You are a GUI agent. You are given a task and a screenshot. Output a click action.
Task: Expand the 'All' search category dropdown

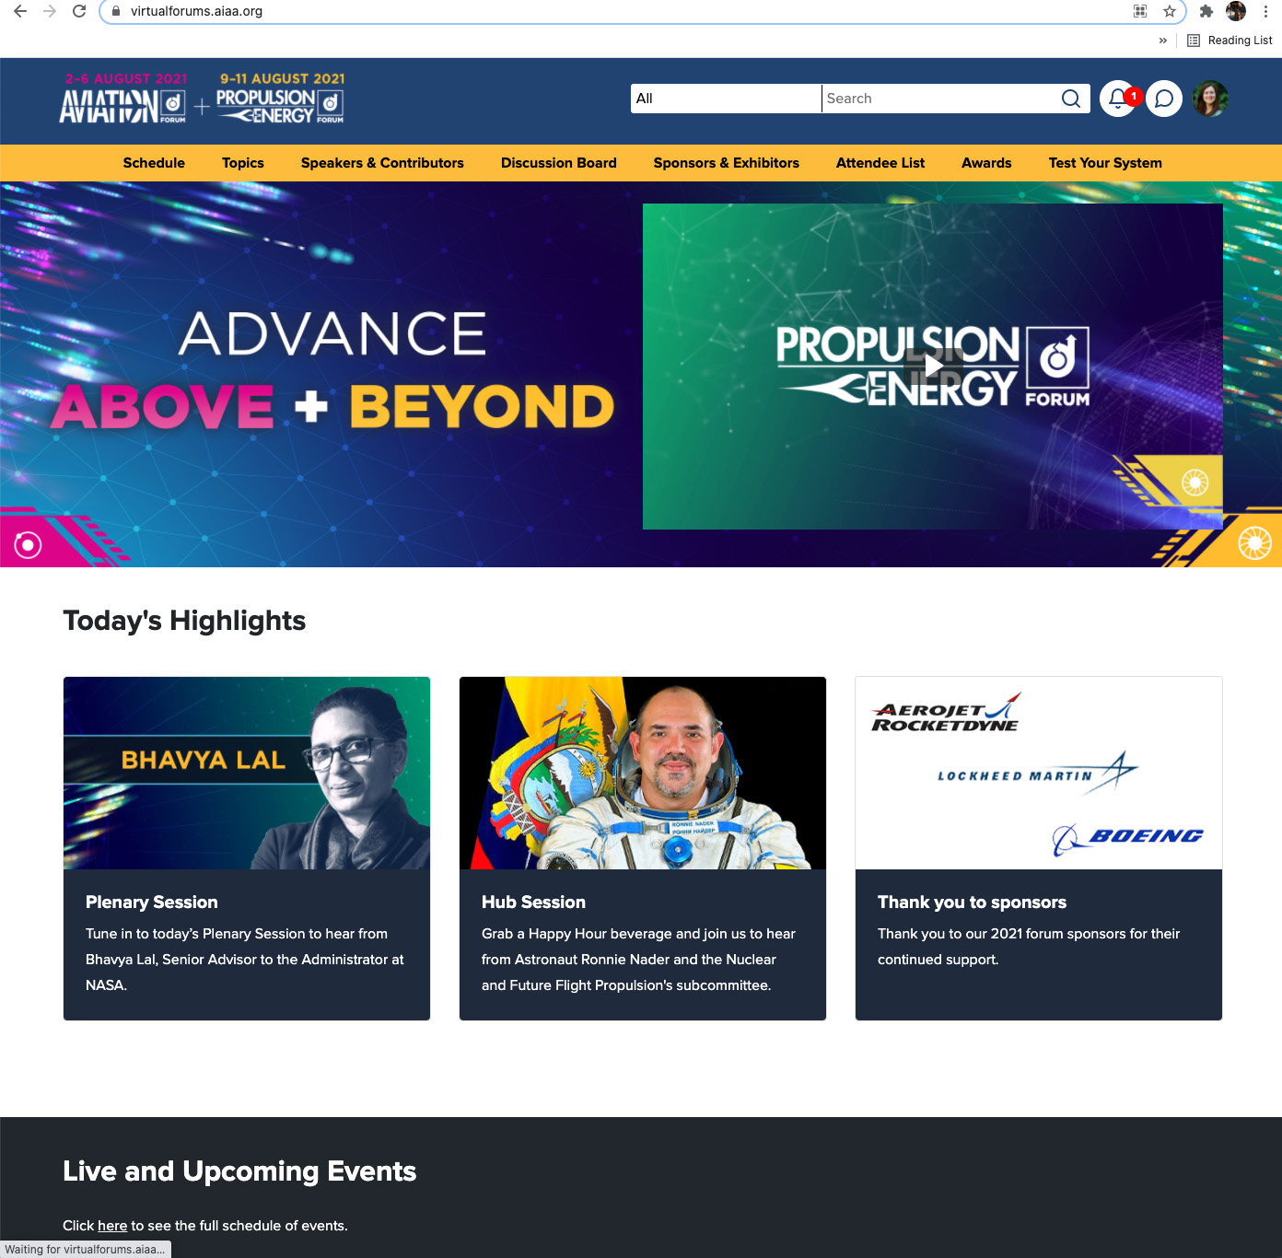click(x=726, y=99)
